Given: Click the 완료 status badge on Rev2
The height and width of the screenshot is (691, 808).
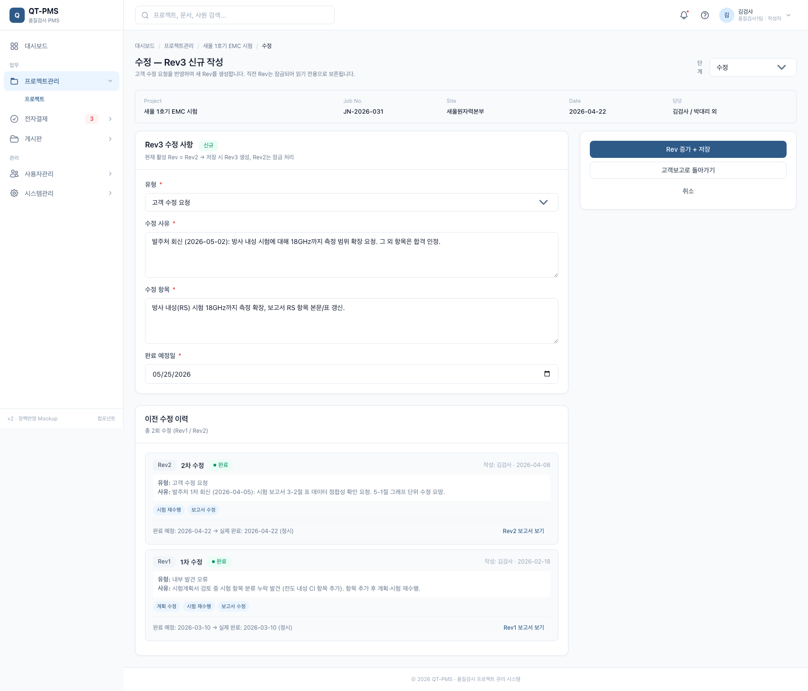Looking at the screenshot, I should (221, 465).
